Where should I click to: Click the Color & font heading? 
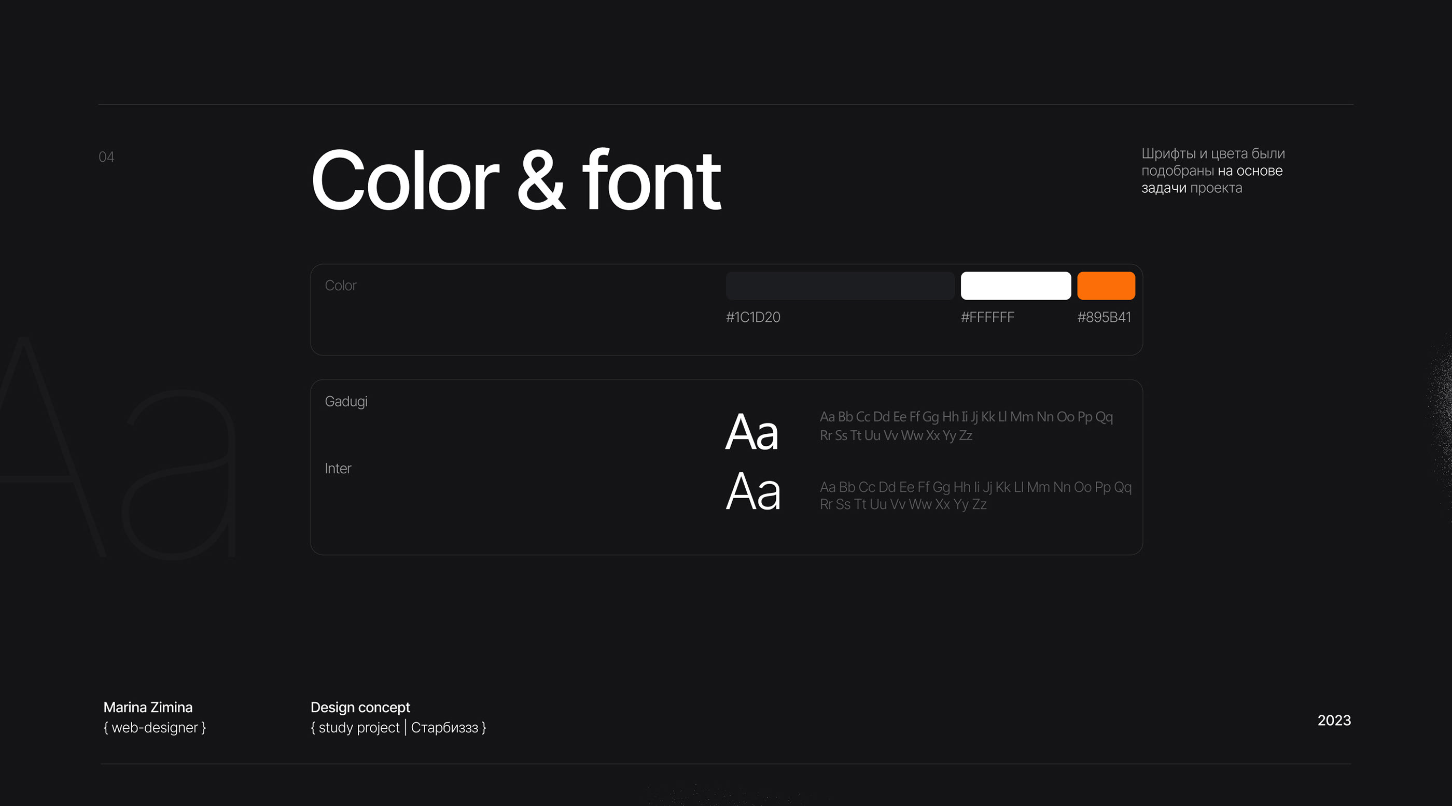pyautogui.click(x=515, y=181)
